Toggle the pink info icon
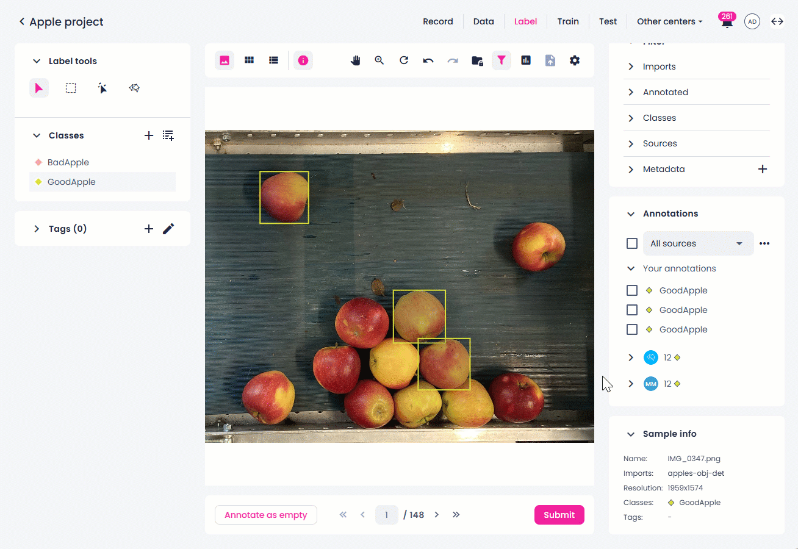 (x=303, y=60)
